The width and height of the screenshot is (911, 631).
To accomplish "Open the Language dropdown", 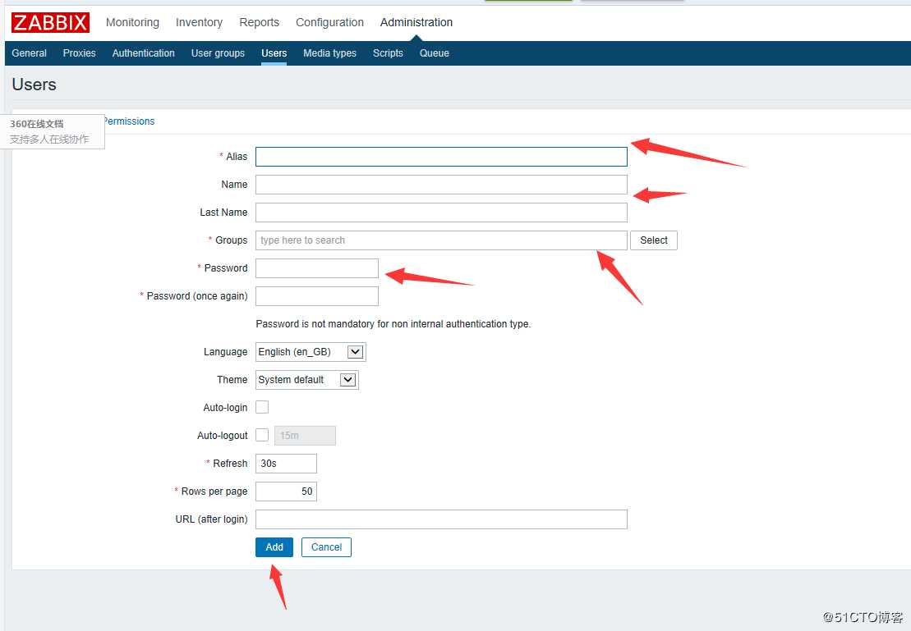I will 311,352.
